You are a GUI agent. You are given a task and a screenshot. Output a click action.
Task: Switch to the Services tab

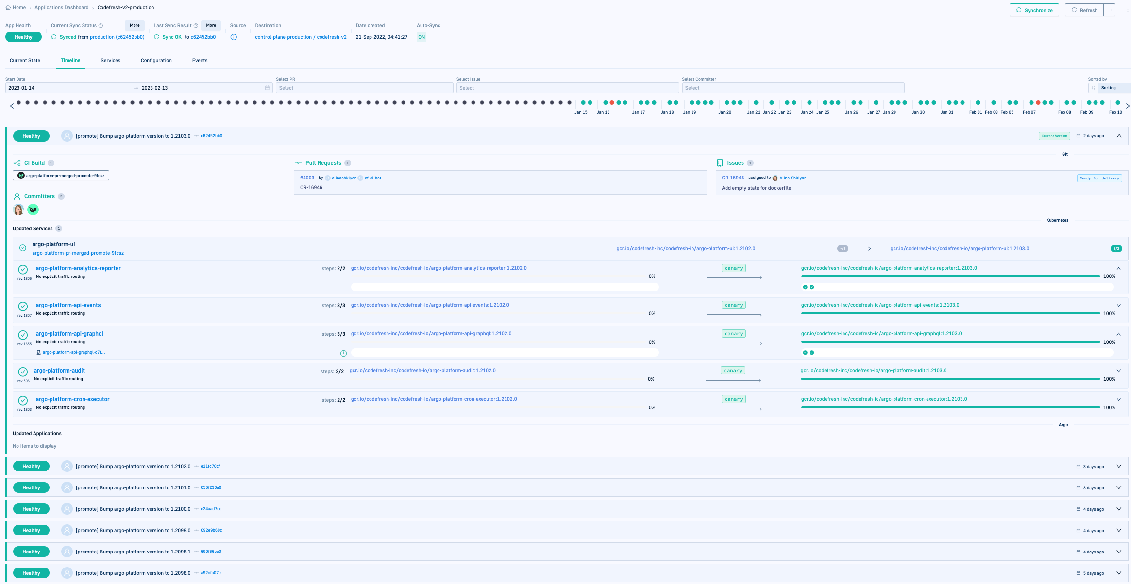(x=110, y=61)
